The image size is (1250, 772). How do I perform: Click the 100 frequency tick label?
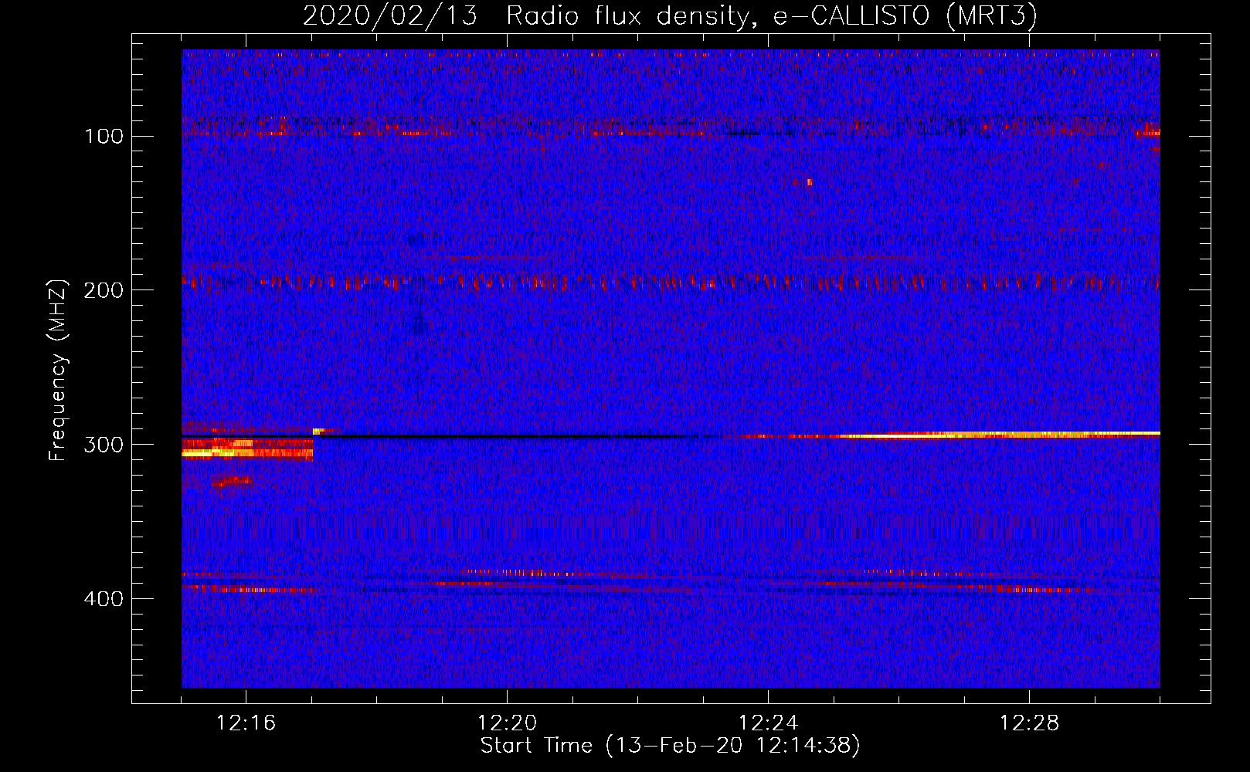pos(104,137)
